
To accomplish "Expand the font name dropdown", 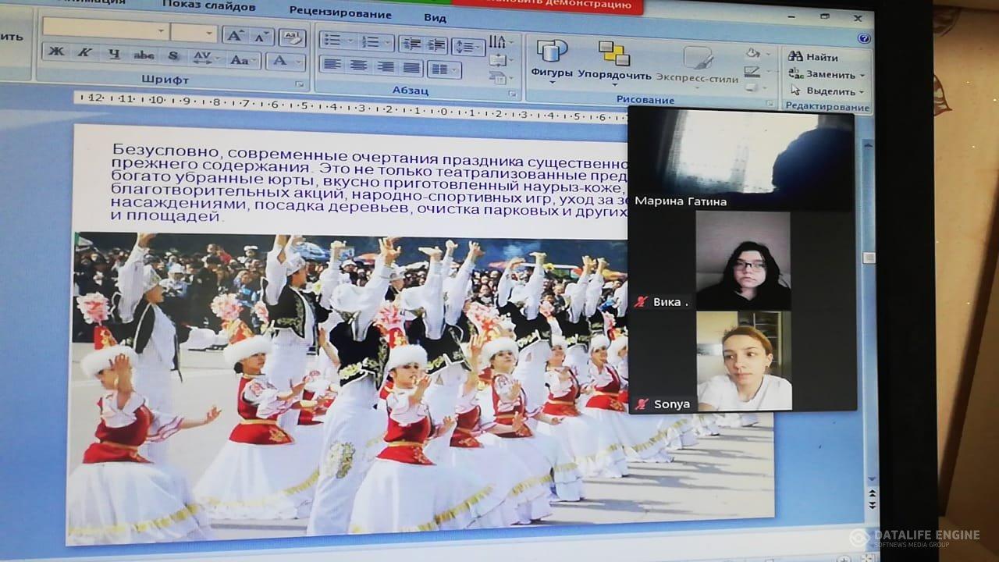I will [162, 32].
